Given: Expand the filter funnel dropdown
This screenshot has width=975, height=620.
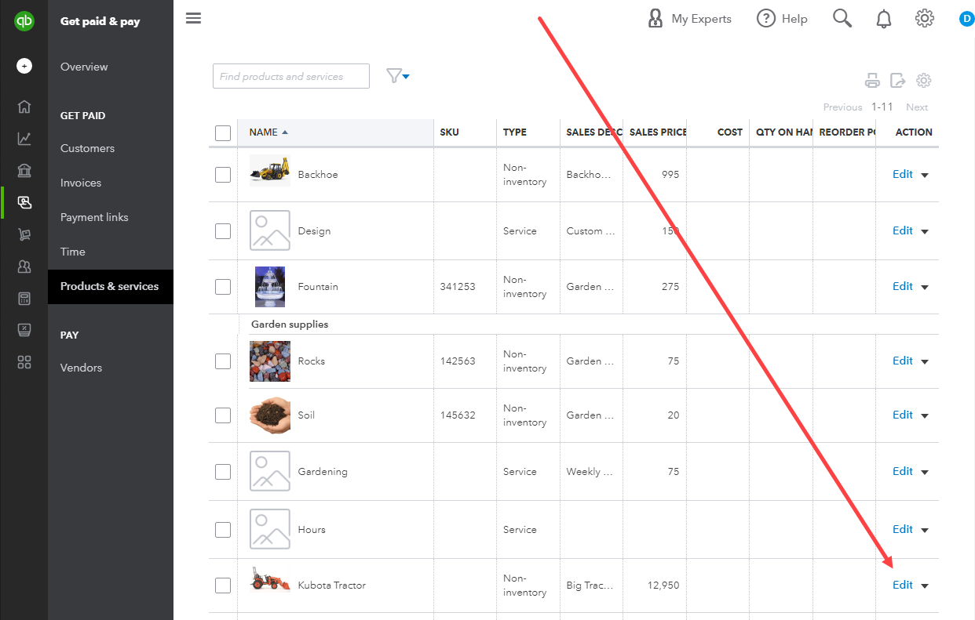Looking at the screenshot, I should click(x=398, y=76).
